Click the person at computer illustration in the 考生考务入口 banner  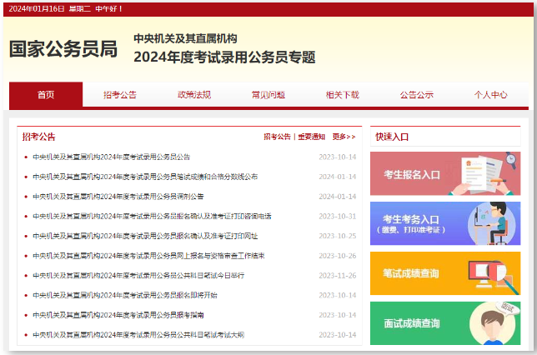[491, 223]
